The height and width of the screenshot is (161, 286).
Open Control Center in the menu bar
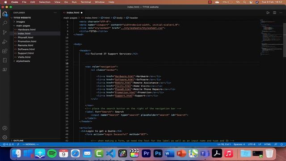pyautogui.click(x=251, y=2)
